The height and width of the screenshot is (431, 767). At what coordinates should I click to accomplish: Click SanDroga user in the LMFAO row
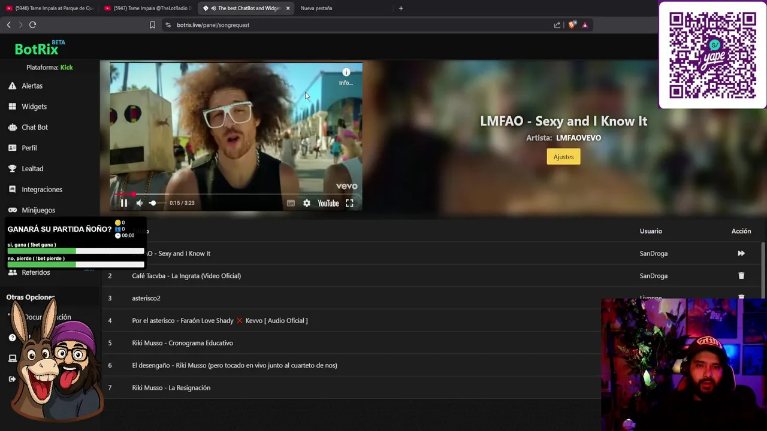[653, 253]
